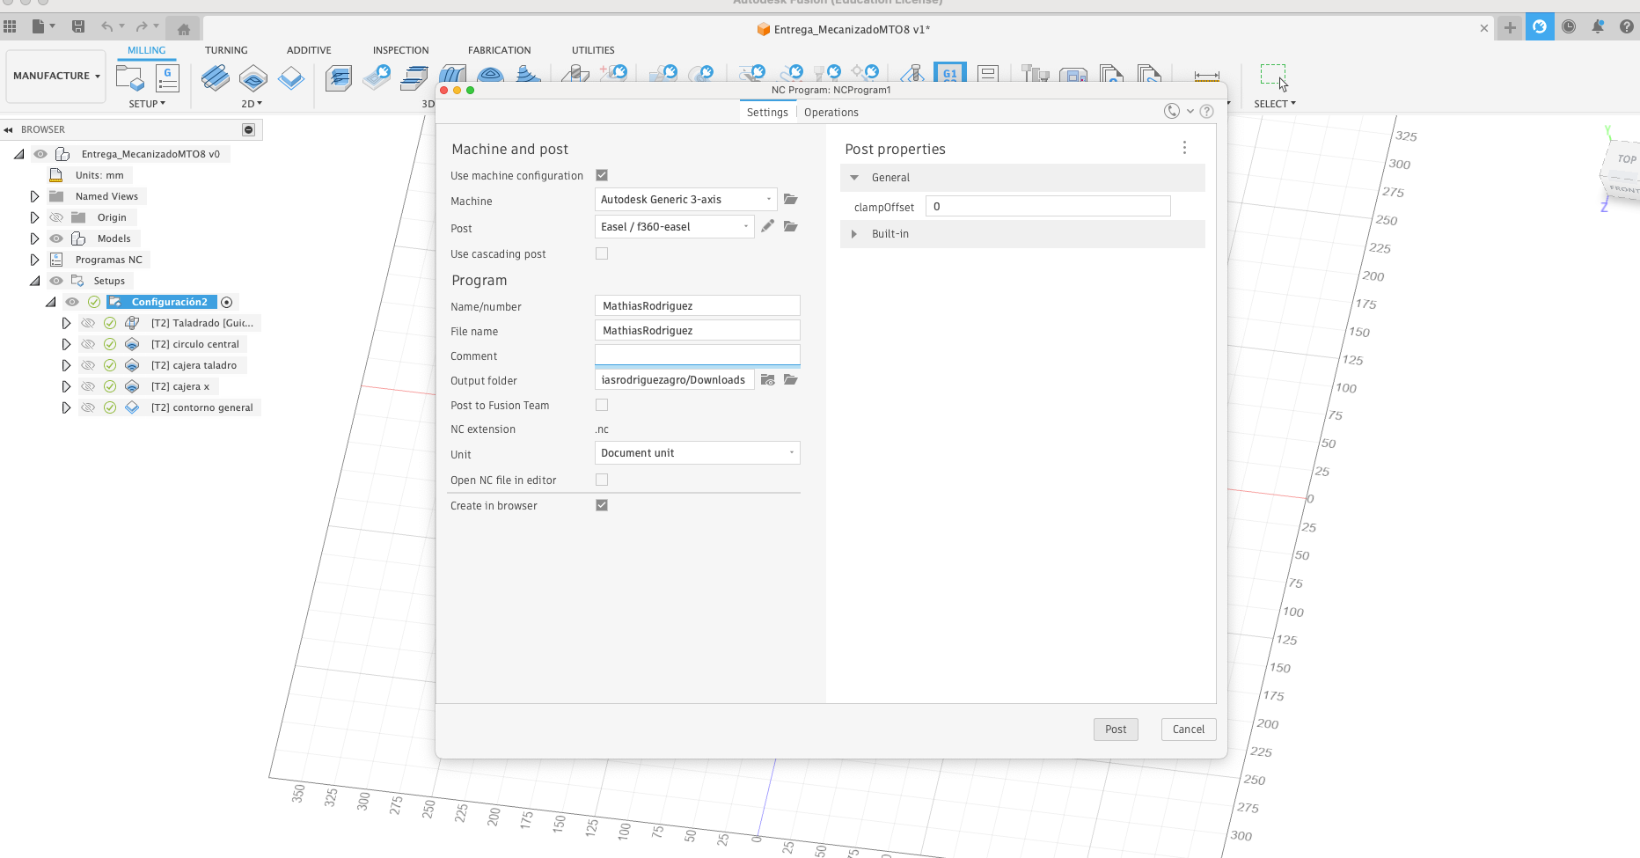Toggle visibility of Models item
Screen dimensions: 1640x858
(x=56, y=238)
